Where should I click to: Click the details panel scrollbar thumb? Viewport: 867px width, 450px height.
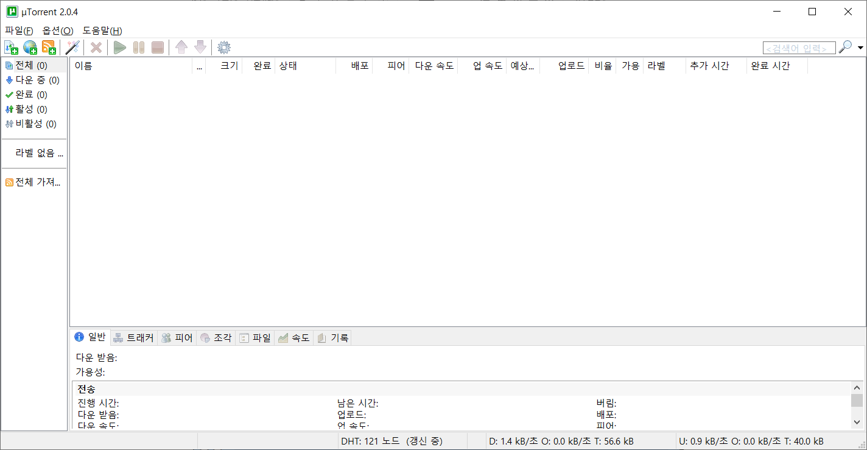point(857,400)
